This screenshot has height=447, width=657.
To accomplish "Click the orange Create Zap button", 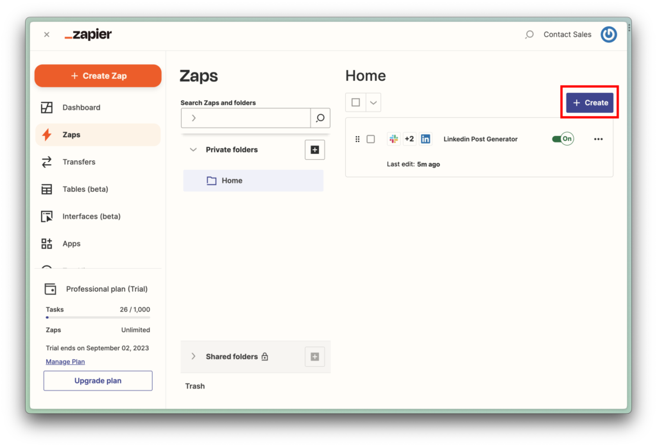I will (x=98, y=76).
